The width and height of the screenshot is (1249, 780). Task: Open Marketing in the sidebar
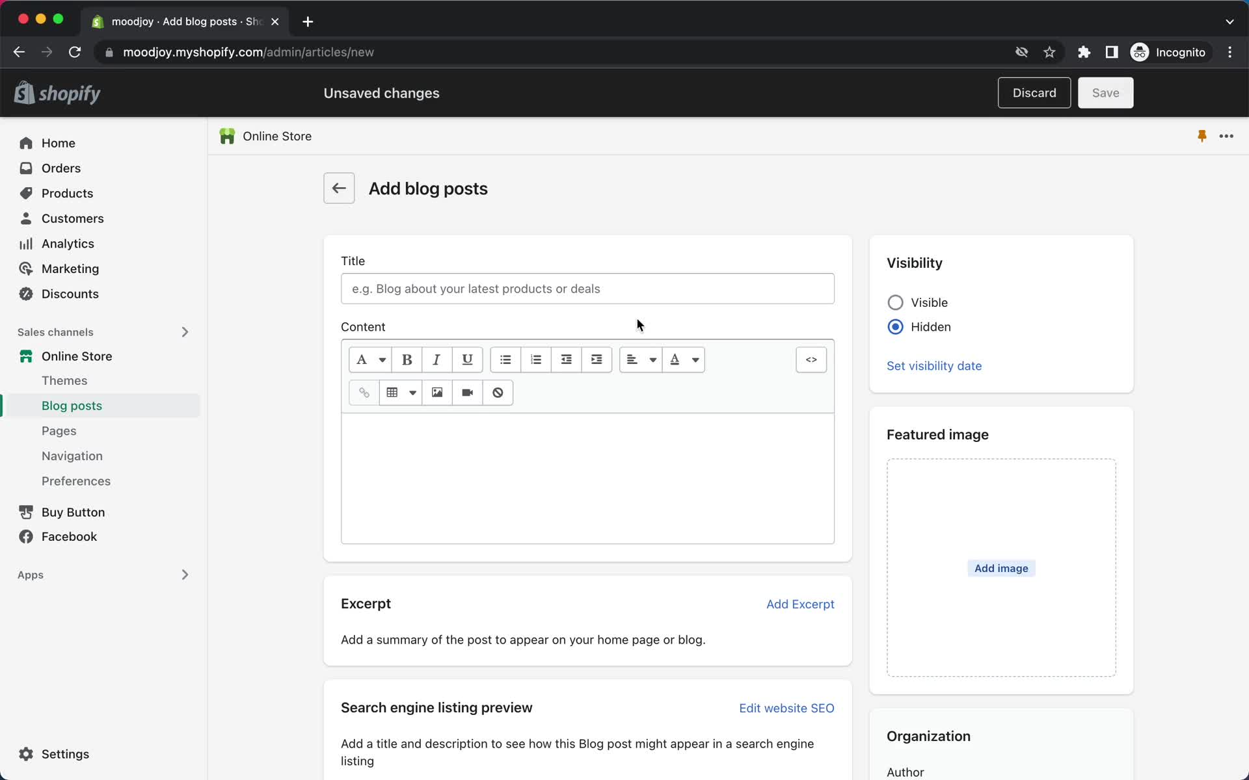click(x=70, y=269)
